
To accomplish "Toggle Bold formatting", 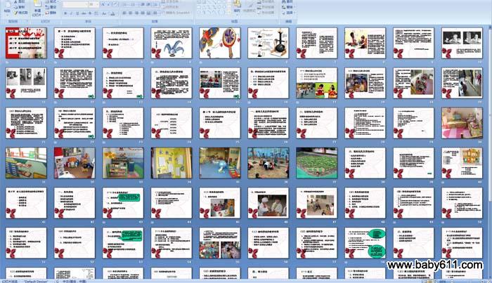I will [x=65, y=13].
